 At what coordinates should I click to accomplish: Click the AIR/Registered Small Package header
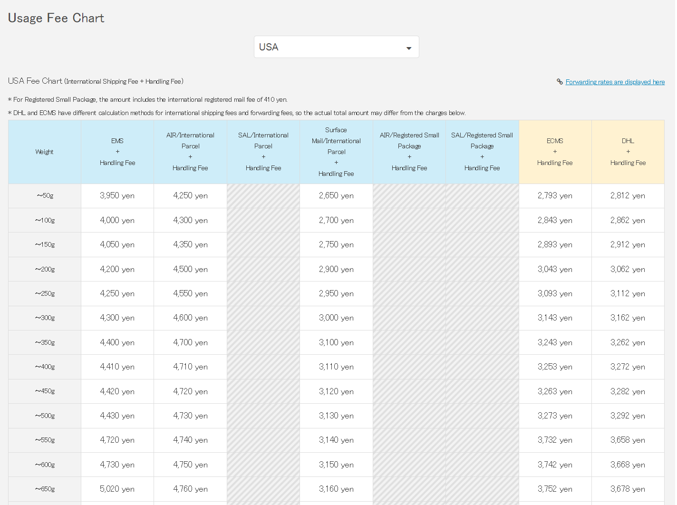pos(409,152)
